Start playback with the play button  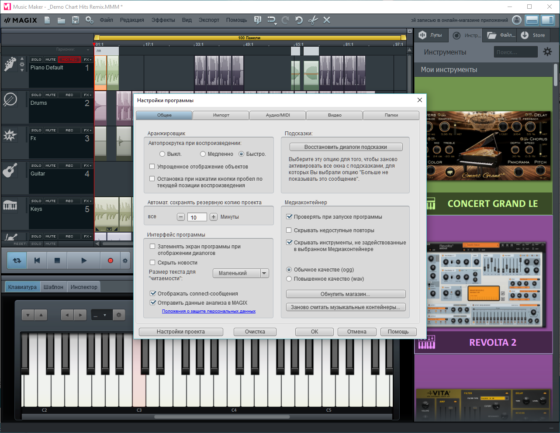(x=84, y=261)
